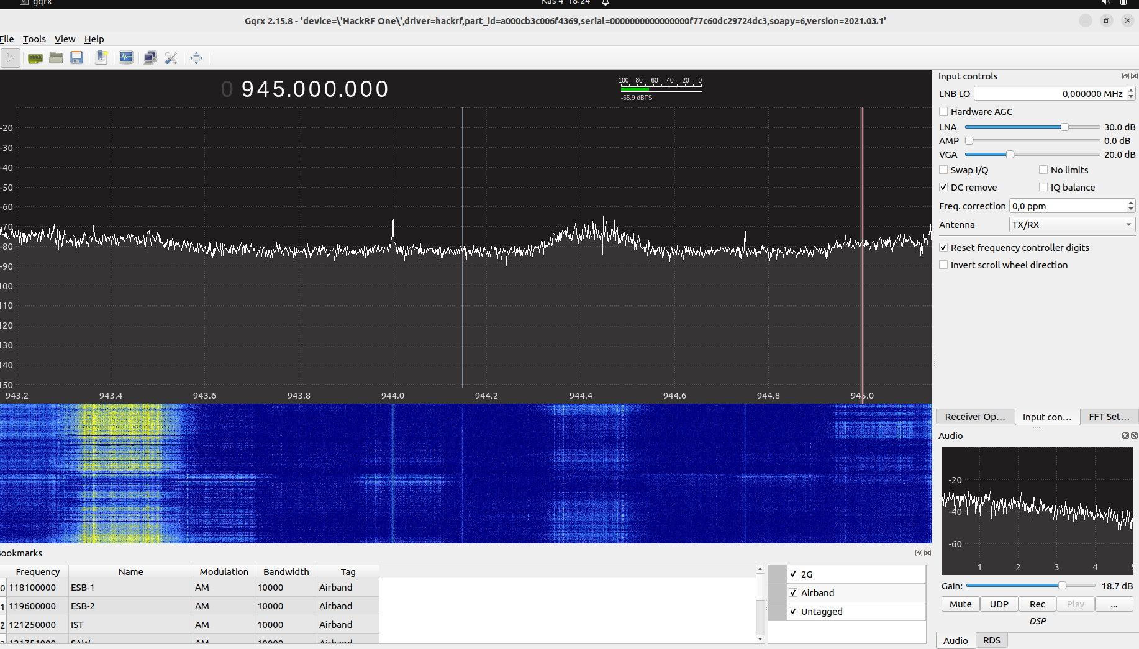Sort bookmarks by the Name column header
This screenshot has width=1139, height=649.
pos(130,571)
